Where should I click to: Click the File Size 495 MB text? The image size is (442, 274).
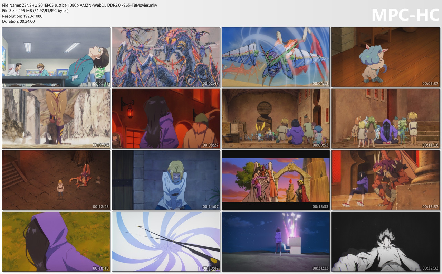tap(35, 11)
